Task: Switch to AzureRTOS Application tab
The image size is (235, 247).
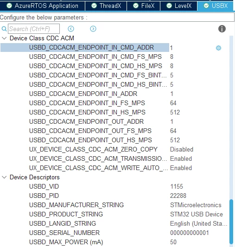Action: [x=42, y=6]
